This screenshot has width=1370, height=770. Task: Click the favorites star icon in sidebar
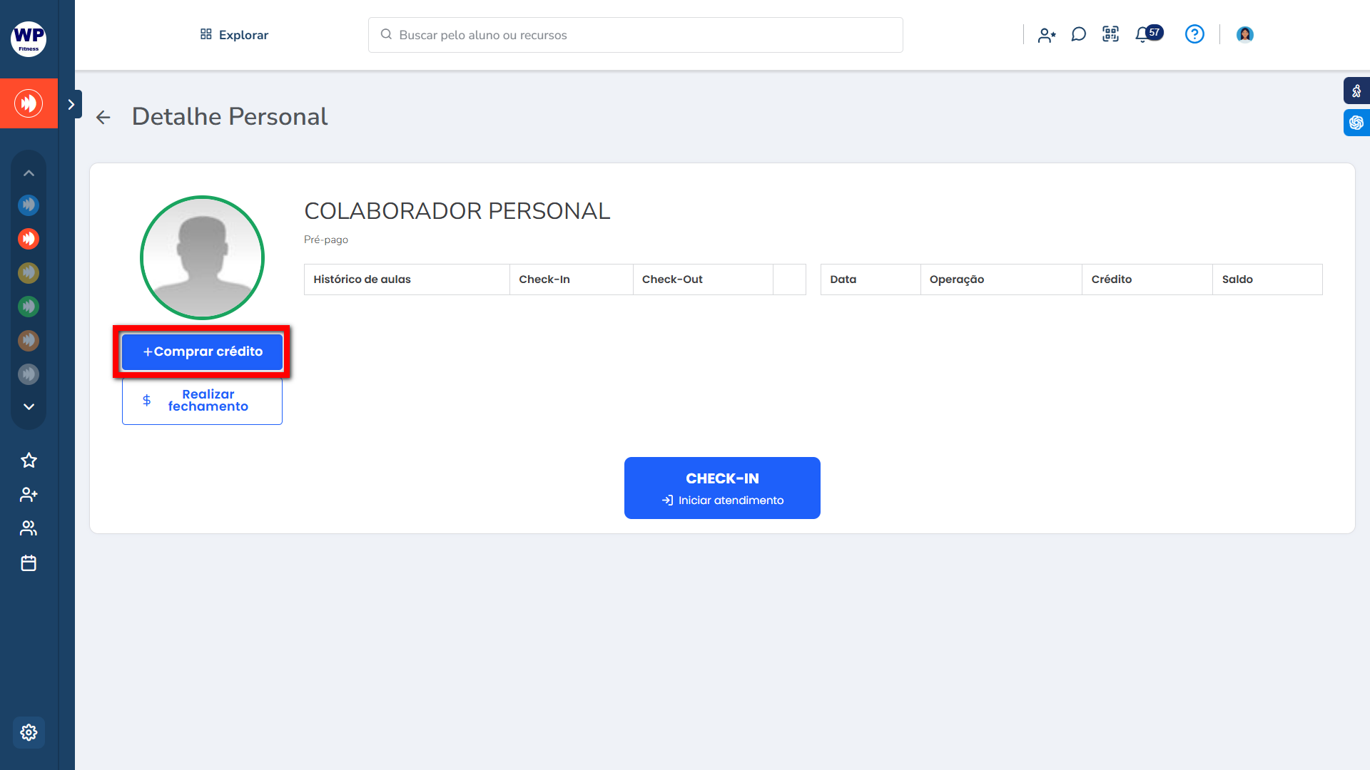(x=29, y=460)
